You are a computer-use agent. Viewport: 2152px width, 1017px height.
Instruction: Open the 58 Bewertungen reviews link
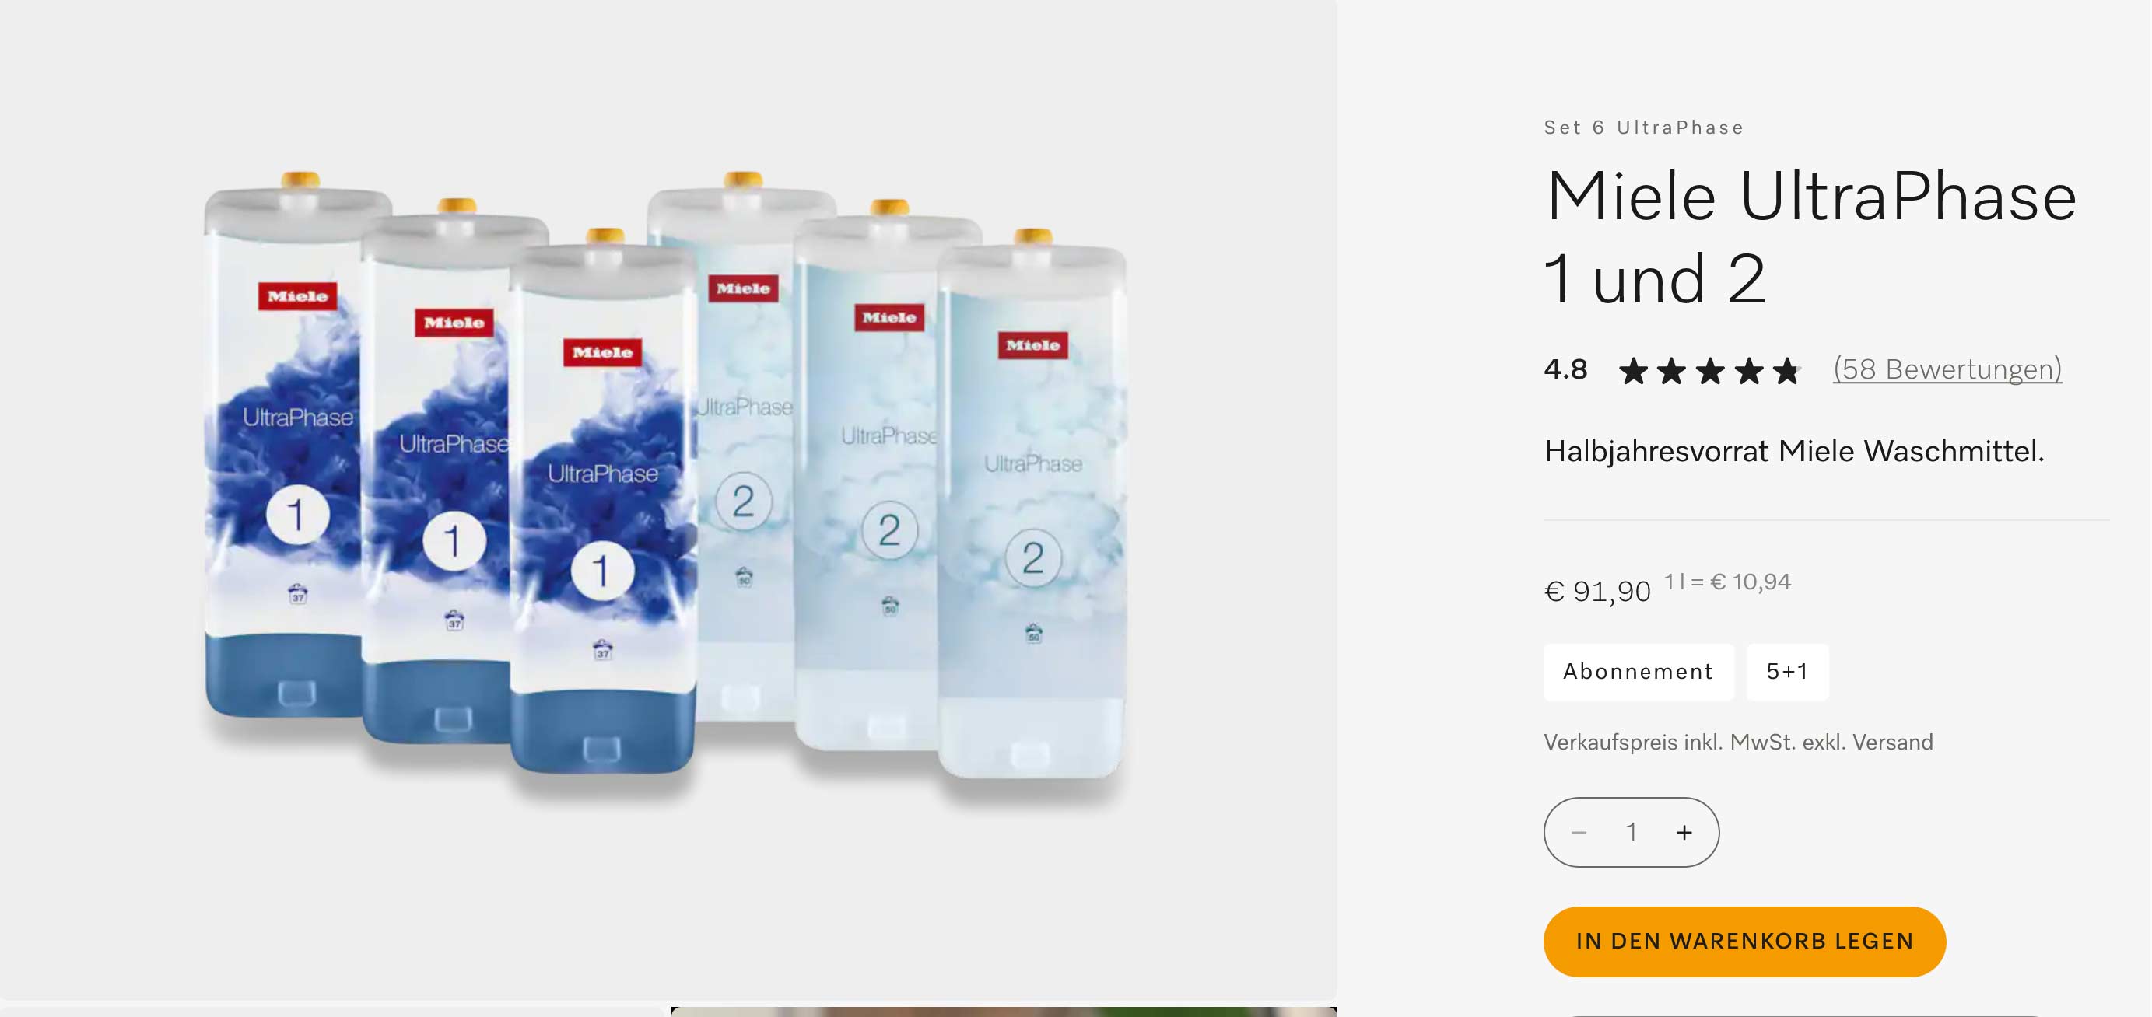[x=1947, y=369]
